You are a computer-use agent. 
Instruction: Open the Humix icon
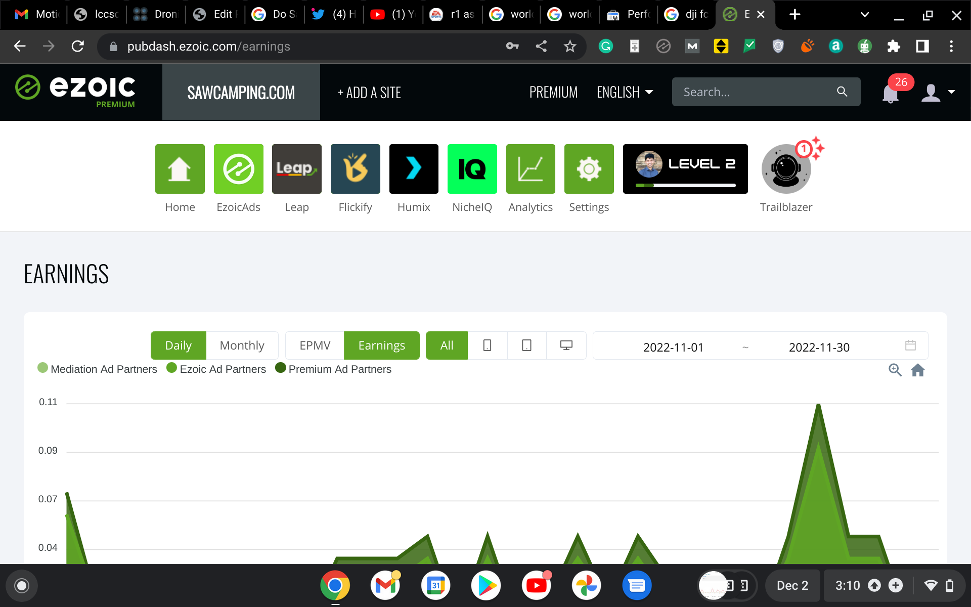[414, 169]
